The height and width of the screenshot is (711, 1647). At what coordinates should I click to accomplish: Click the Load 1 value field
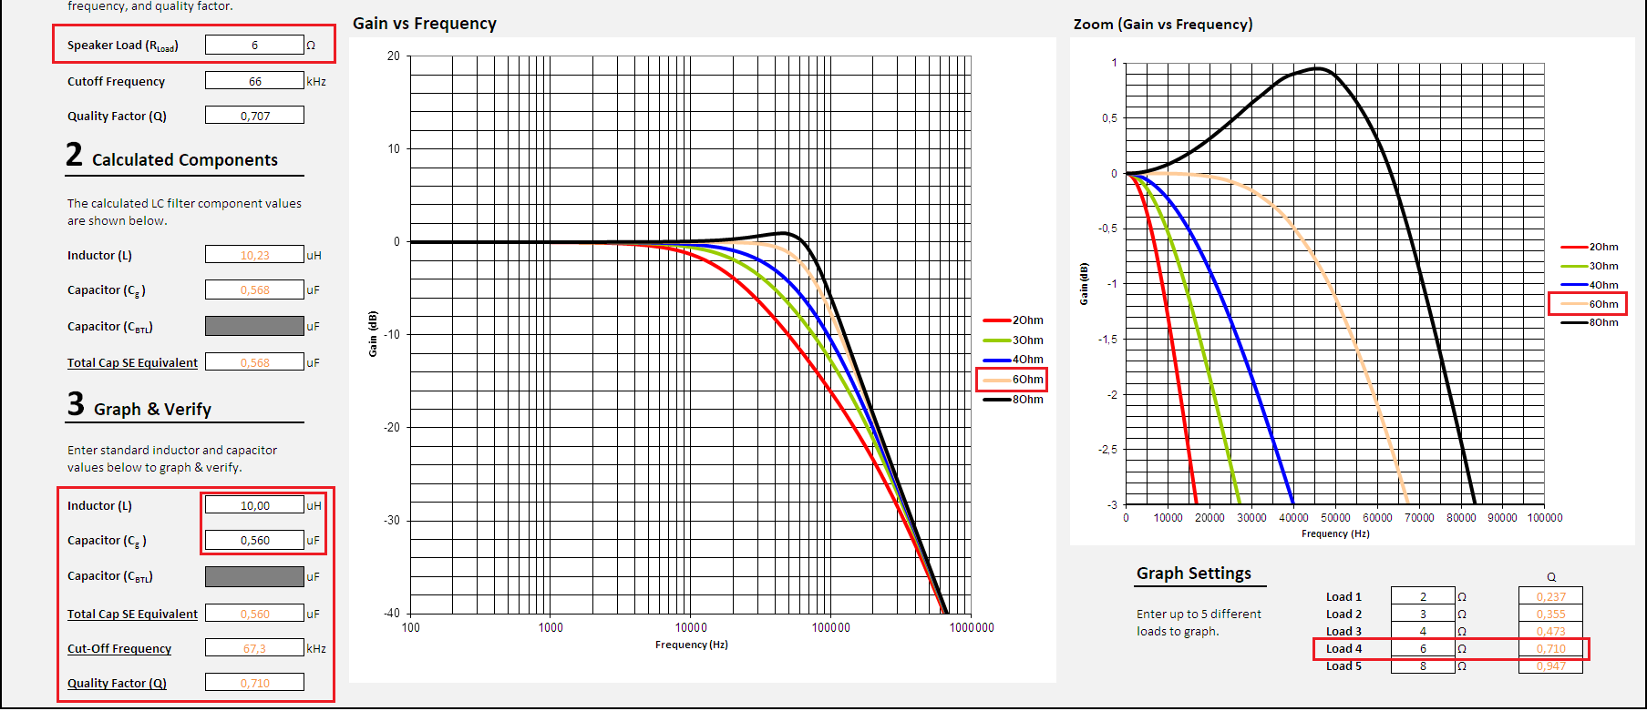[1423, 597]
